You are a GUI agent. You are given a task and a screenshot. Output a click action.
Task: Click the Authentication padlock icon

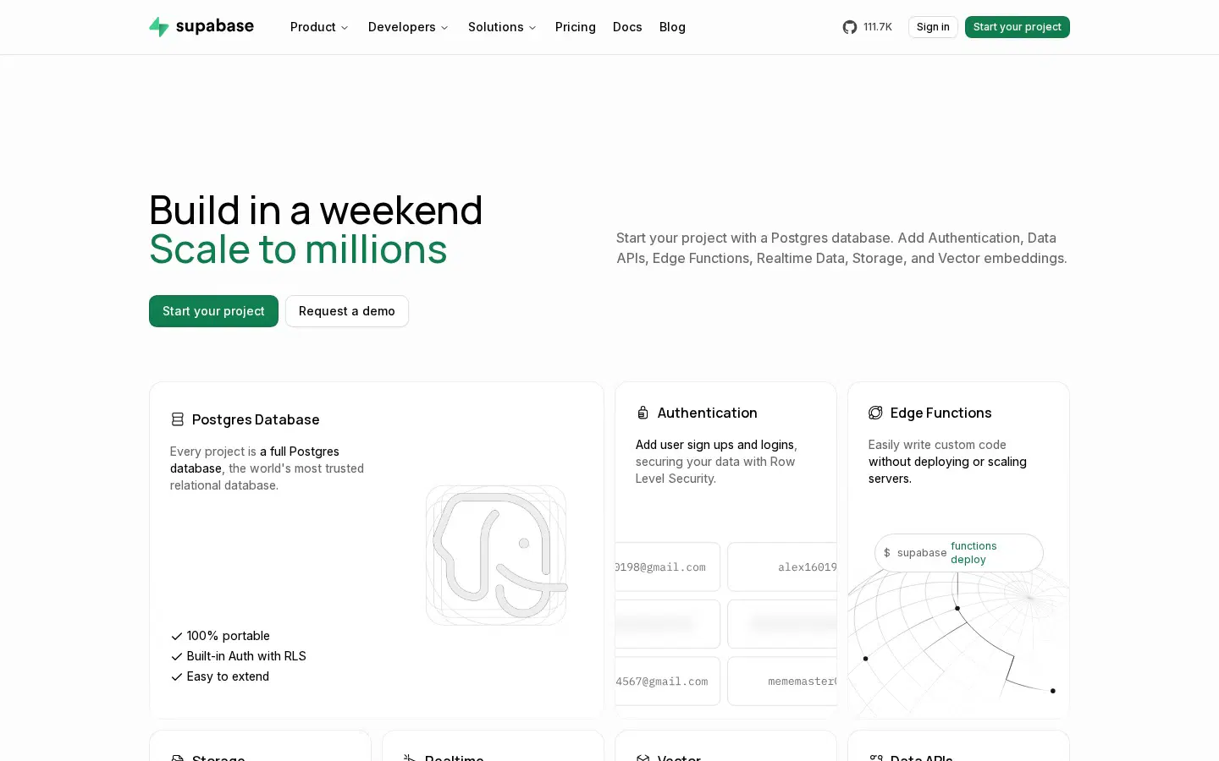(x=643, y=413)
